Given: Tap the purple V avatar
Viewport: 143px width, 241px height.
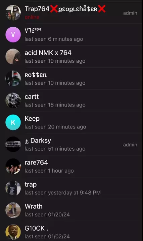Looking at the screenshot, I should point(13,35).
